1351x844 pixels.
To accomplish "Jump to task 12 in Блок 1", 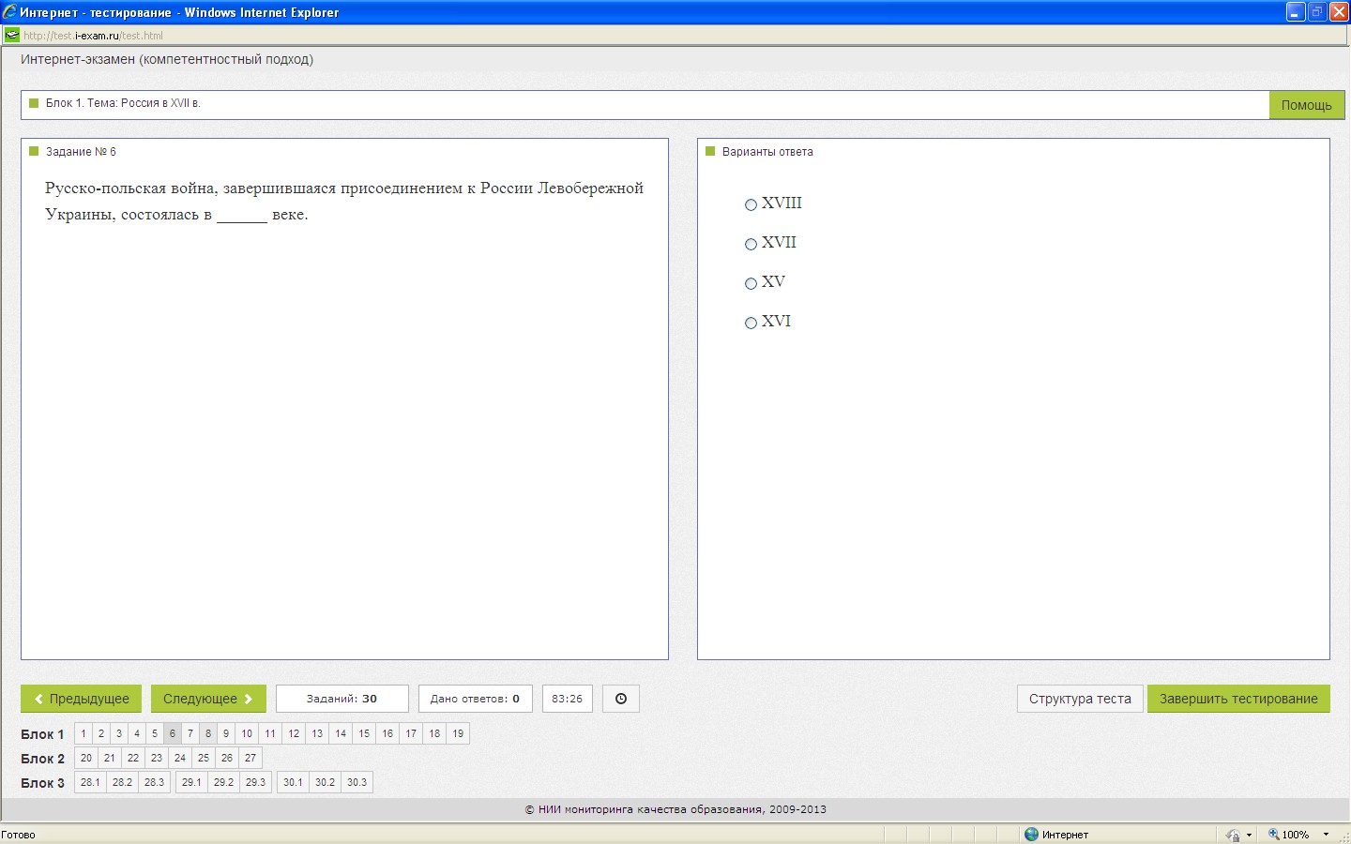I will 294,733.
